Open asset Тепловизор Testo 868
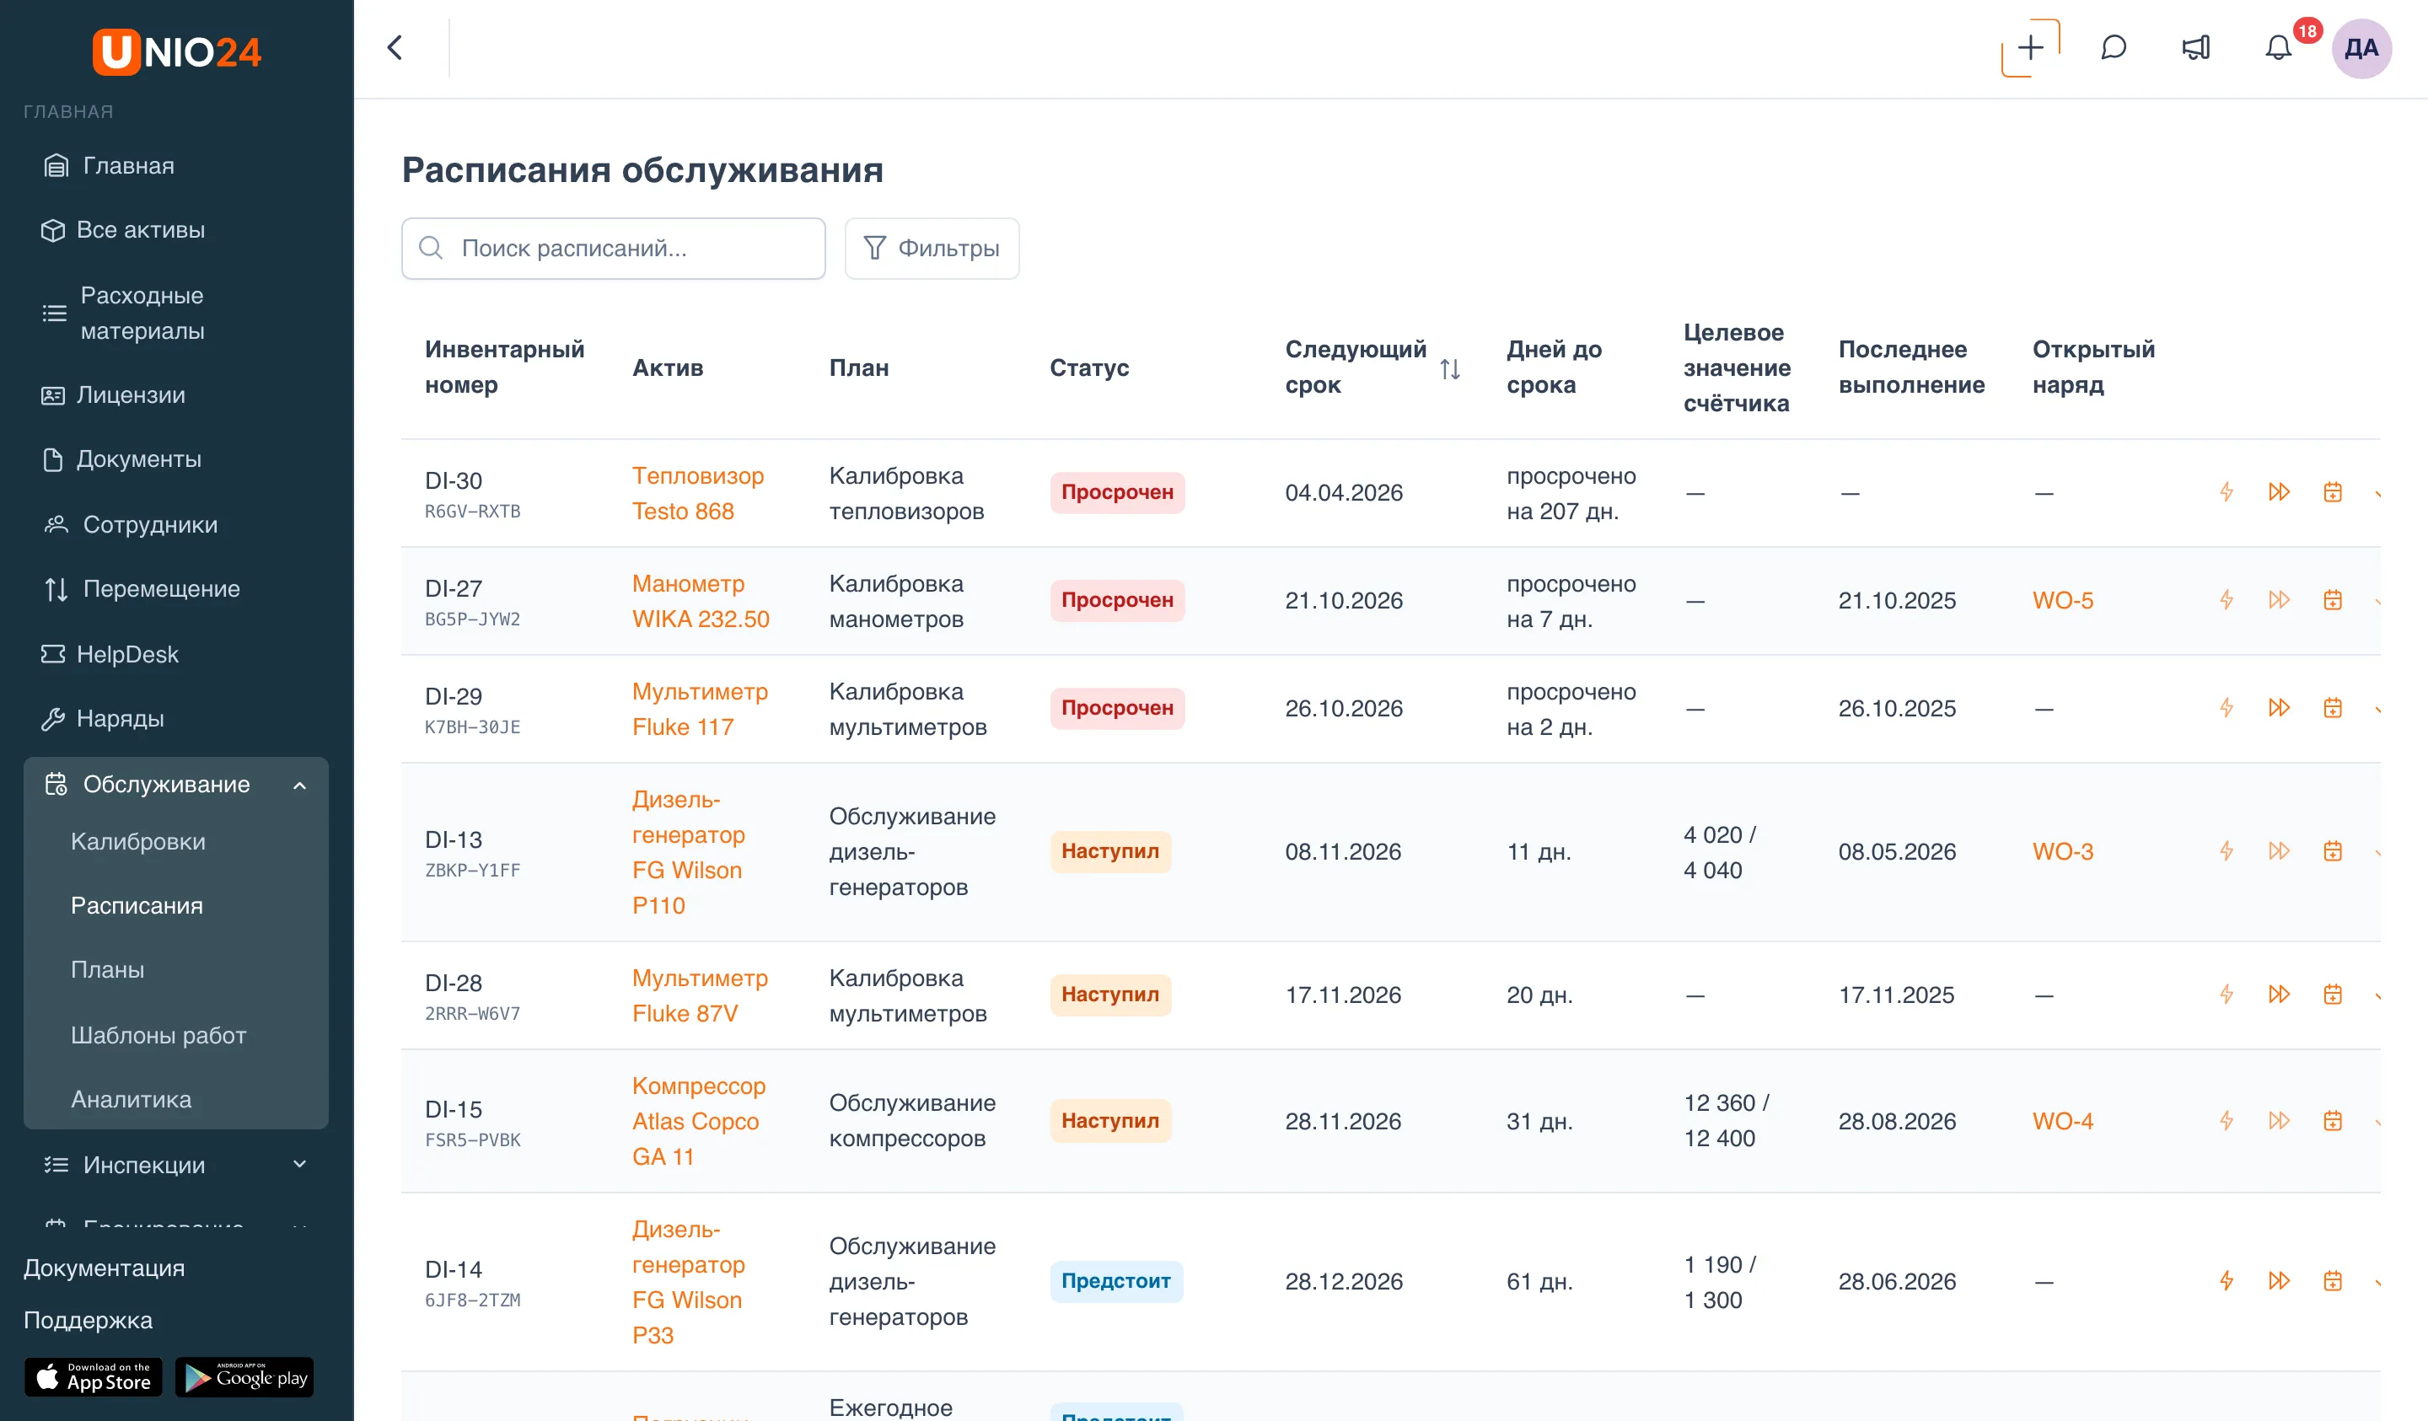The image size is (2428, 1421). point(697,493)
